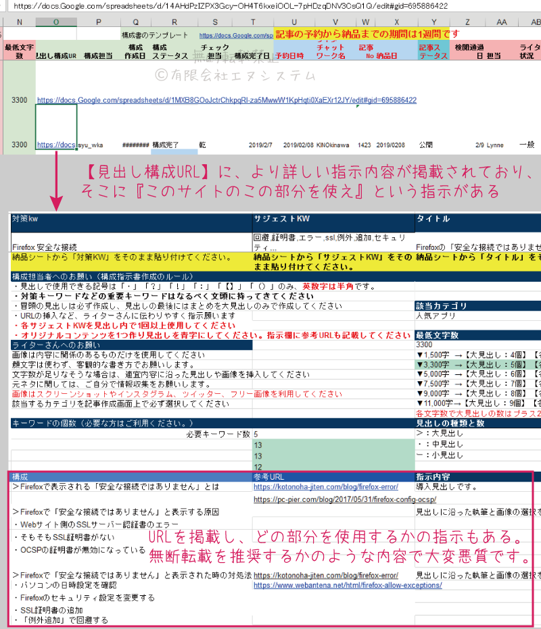541x629 pixels.
Task: Select column P header
Action: tap(99, 22)
